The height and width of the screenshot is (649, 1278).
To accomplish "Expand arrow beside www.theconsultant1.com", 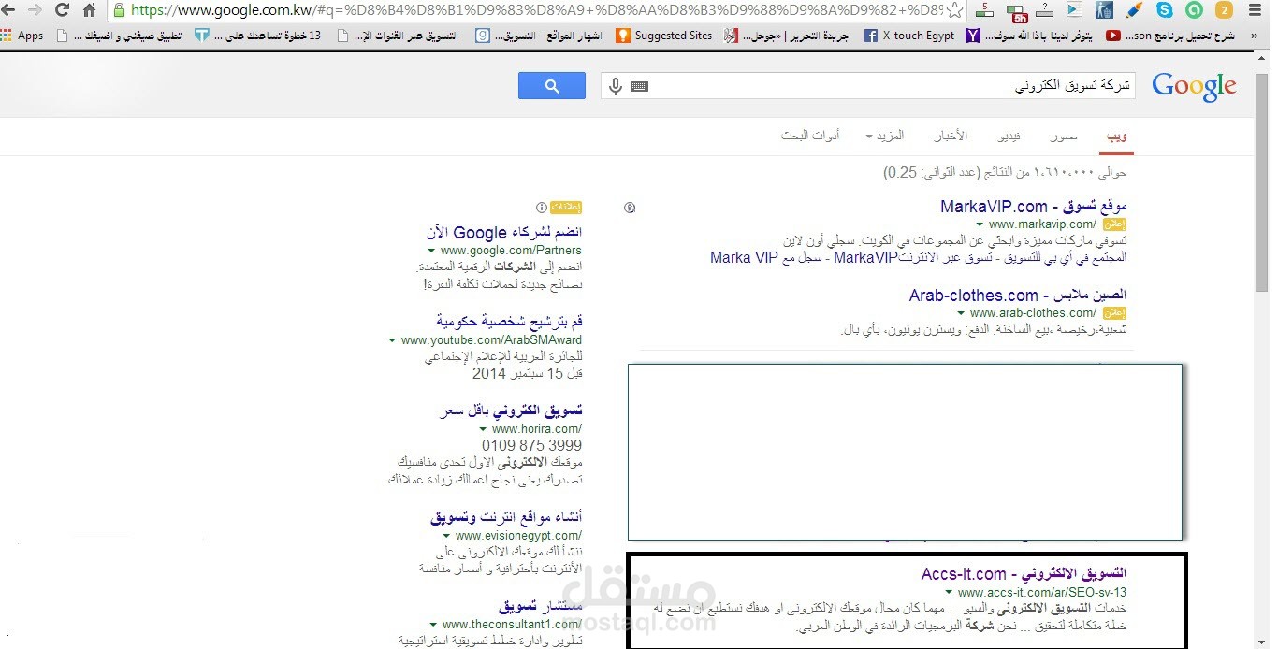I will 433,625.
